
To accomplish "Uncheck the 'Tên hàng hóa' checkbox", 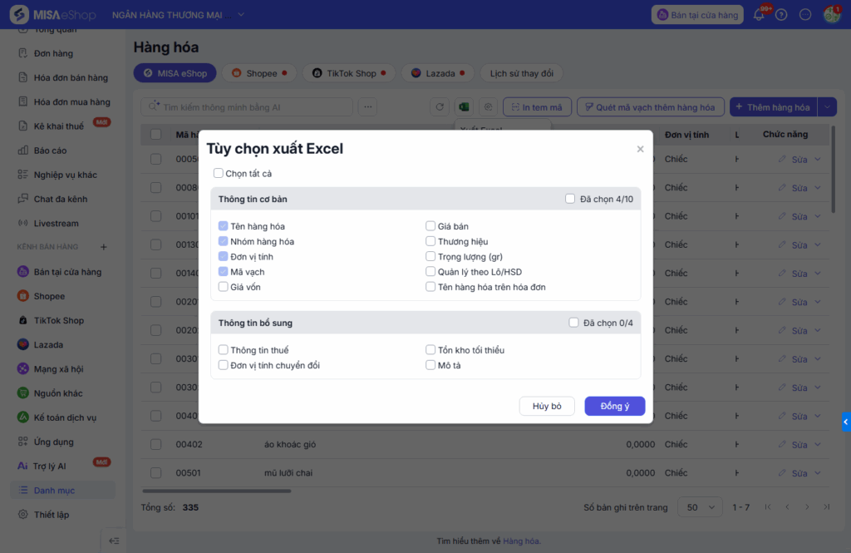I will click(224, 226).
